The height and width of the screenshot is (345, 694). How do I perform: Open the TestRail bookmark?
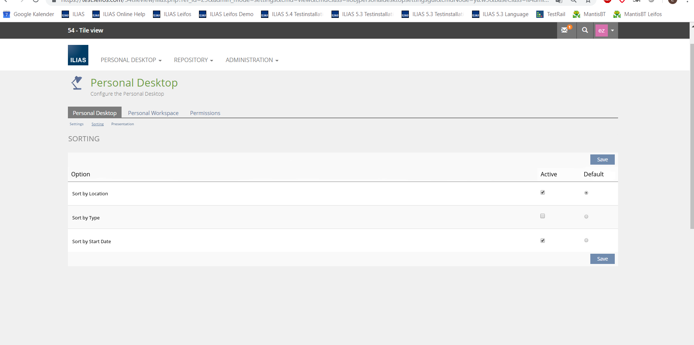[551, 14]
